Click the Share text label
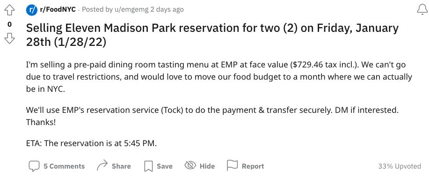Viewport: 429px width, 185px height. 121,166
